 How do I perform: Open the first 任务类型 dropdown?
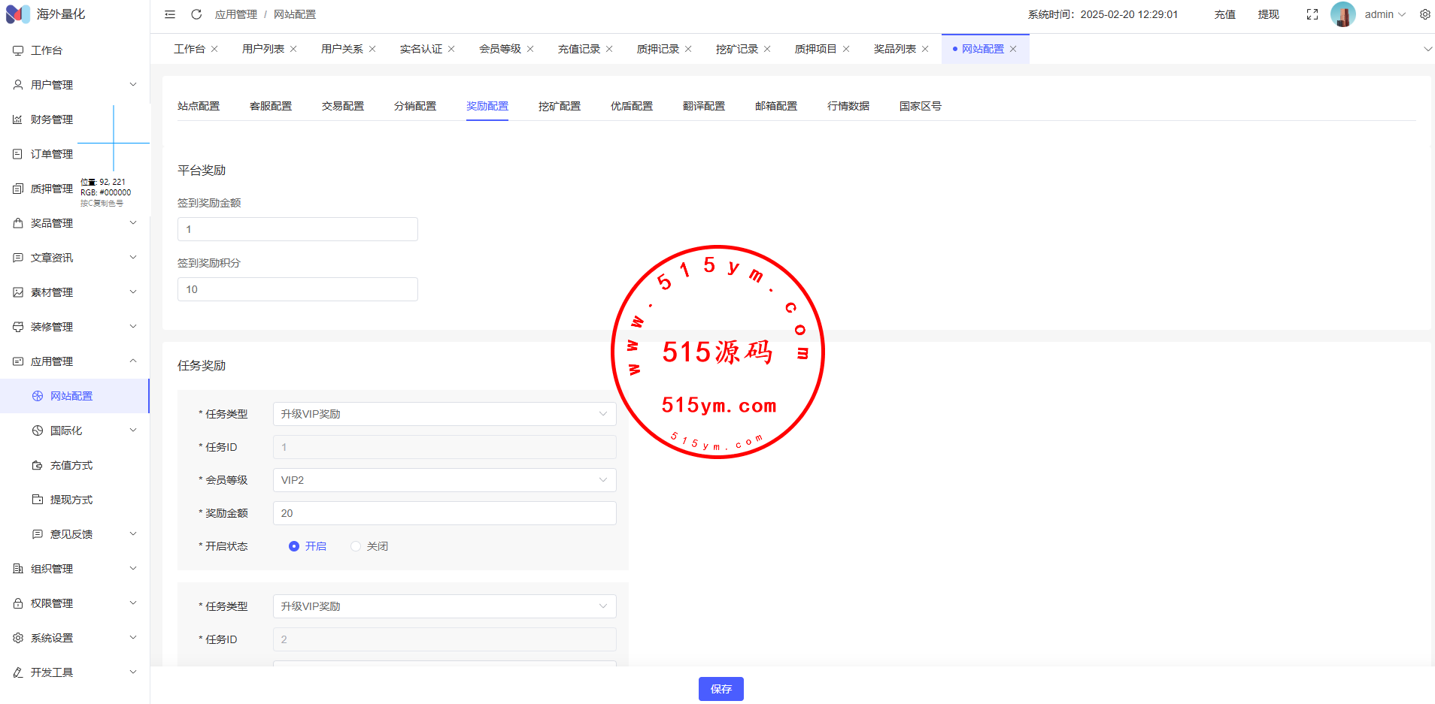[444, 414]
